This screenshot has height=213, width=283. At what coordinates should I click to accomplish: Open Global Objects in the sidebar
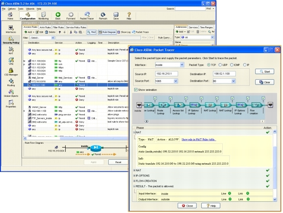click(11, 93)
